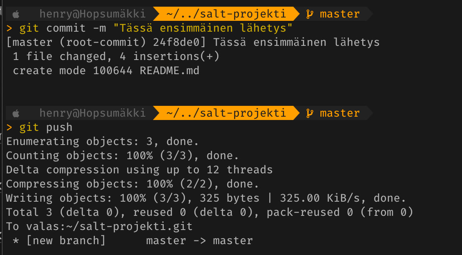Screen dimensions: 462x255
Task: Click the Apple logo in the top prompt line
Action: [17, 15]
